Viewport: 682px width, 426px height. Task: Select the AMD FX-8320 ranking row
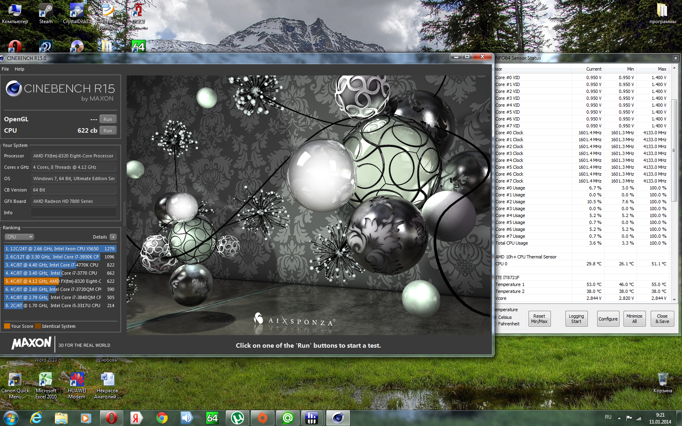coord(60,281)
